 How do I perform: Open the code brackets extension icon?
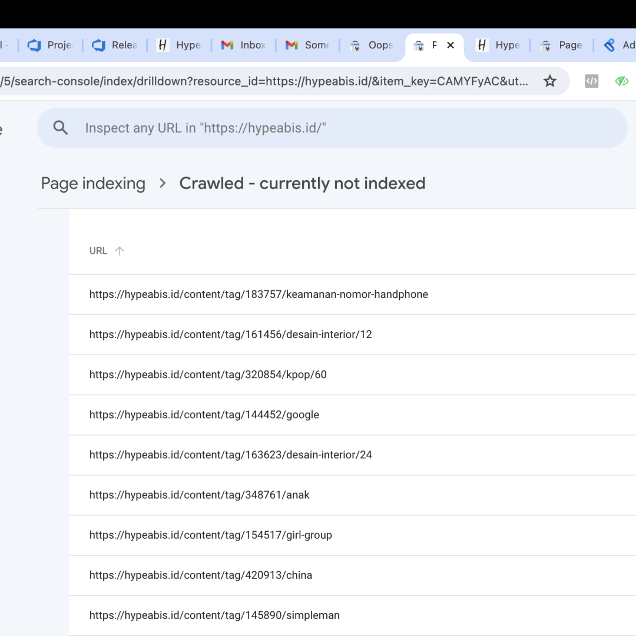(591, 81)
